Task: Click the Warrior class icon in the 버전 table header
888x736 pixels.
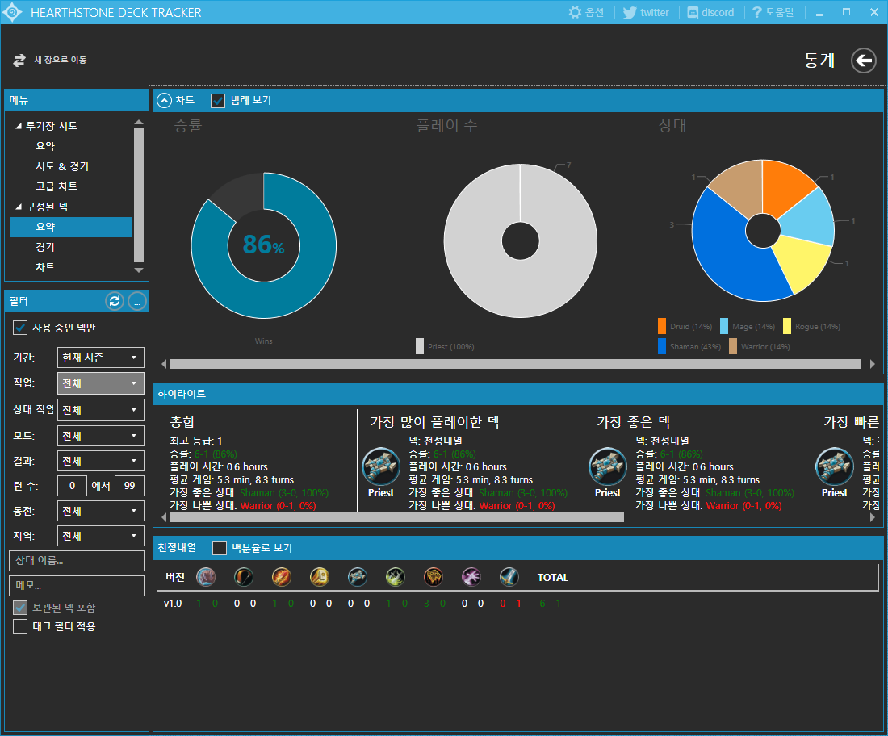Action: tap(509, 577)
